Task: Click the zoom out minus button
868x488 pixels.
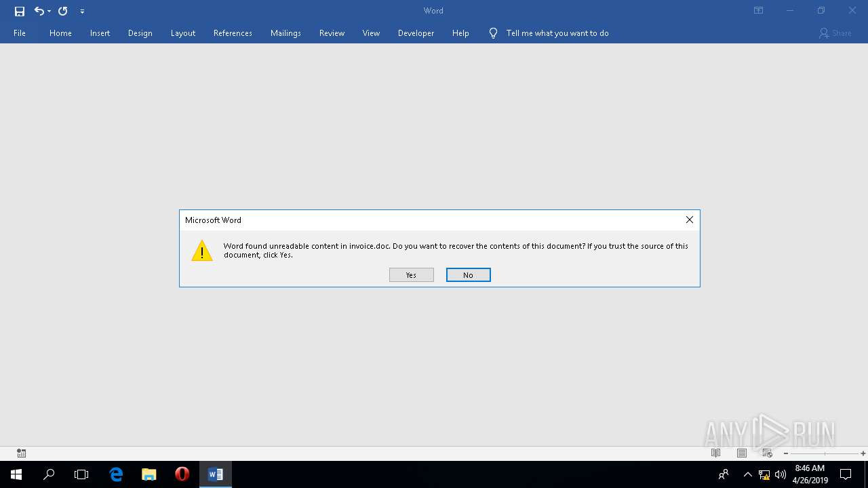Action: (x=786, y=453)
